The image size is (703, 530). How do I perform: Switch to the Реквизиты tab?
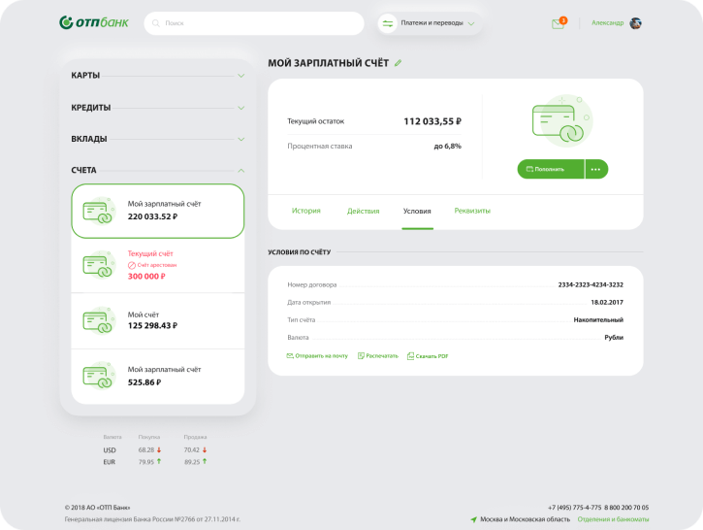472,211
